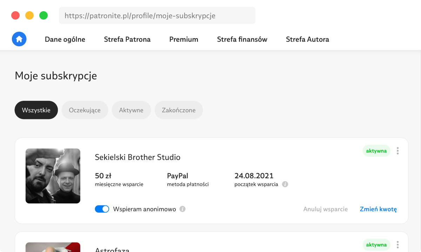Viewport: 421px width, 252px height.
Task: Disable the Wspieram anonimowo switch
Action: [102, 209]
